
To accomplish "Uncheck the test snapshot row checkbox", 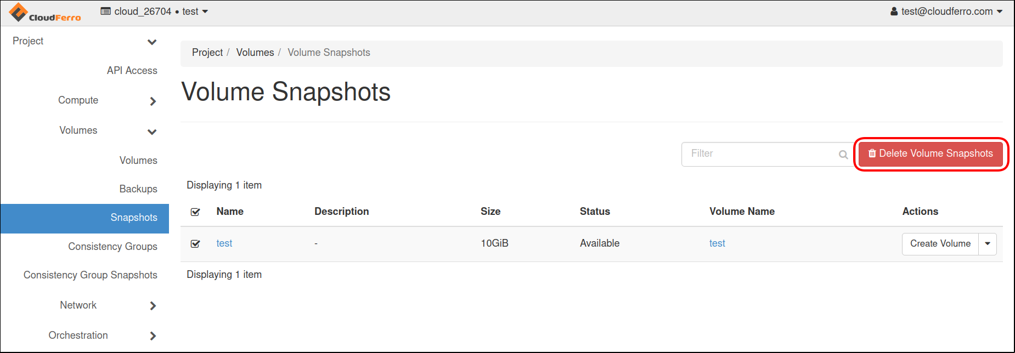I will (195, 243).
